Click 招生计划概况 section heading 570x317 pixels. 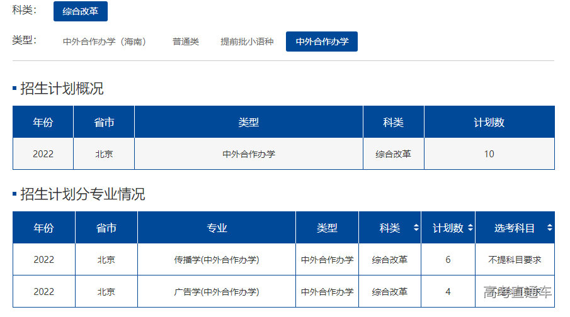tap(62, 88)
